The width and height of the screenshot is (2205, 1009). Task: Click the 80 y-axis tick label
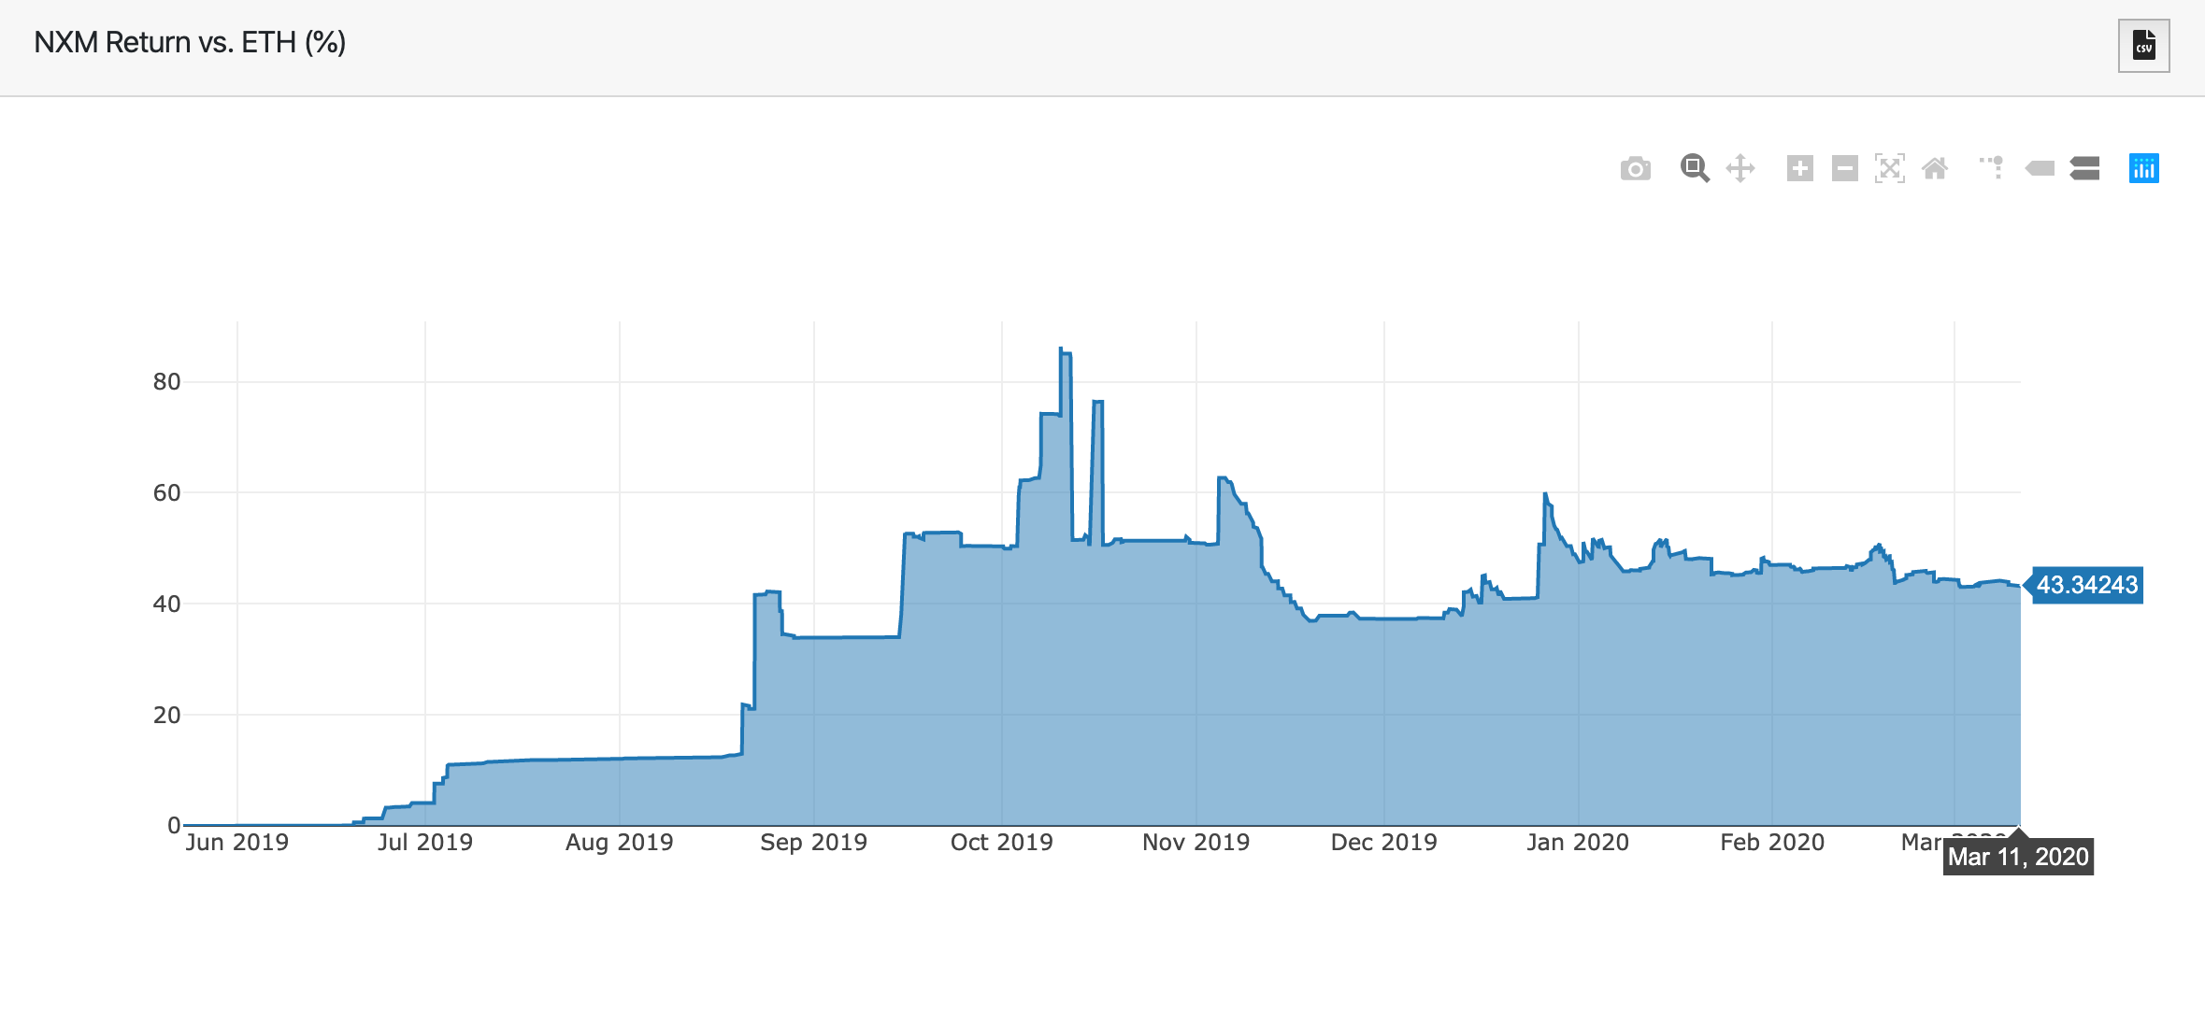click(x=166, y=381)
